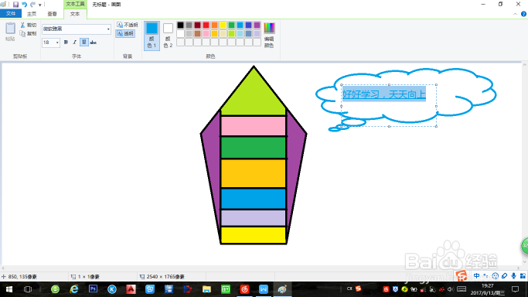Select 不透明 opaque background option
528x297 pixels.
coord(127,25)
